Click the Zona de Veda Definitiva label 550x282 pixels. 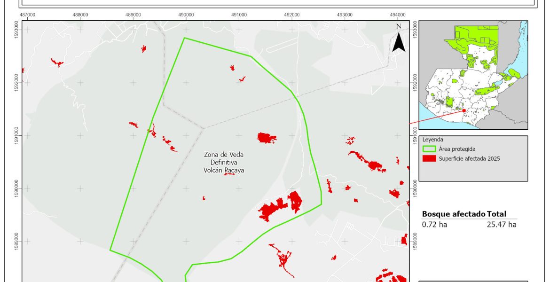(224, 162)
